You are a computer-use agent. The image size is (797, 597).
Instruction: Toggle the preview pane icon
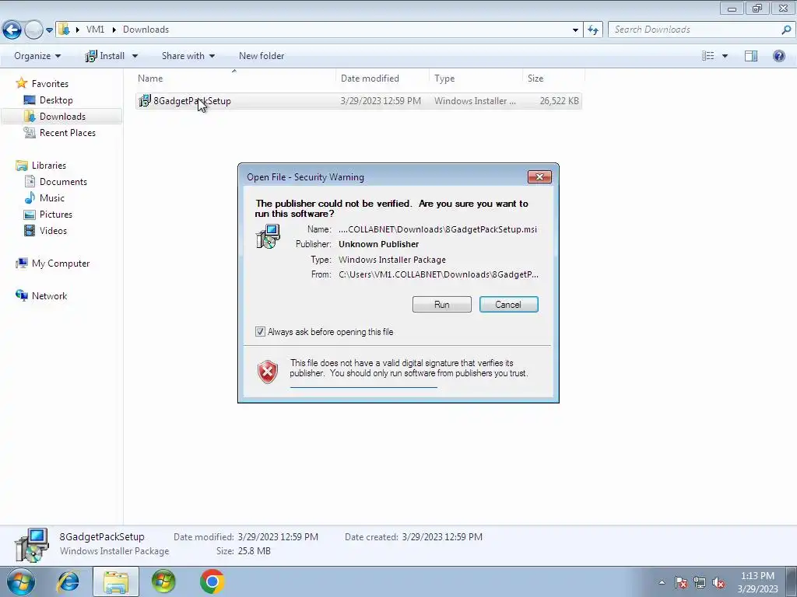[751, 56]
